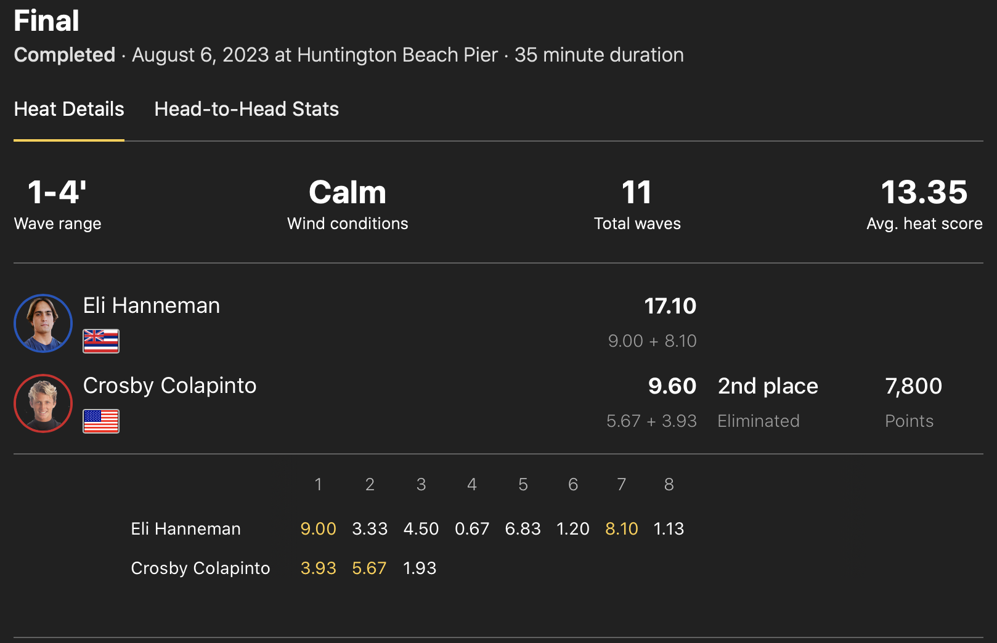This screenshot has width=997, height=643.
Task: Click Crosby Colapinto's profile avatar
Action: click(x=43, y=403)
